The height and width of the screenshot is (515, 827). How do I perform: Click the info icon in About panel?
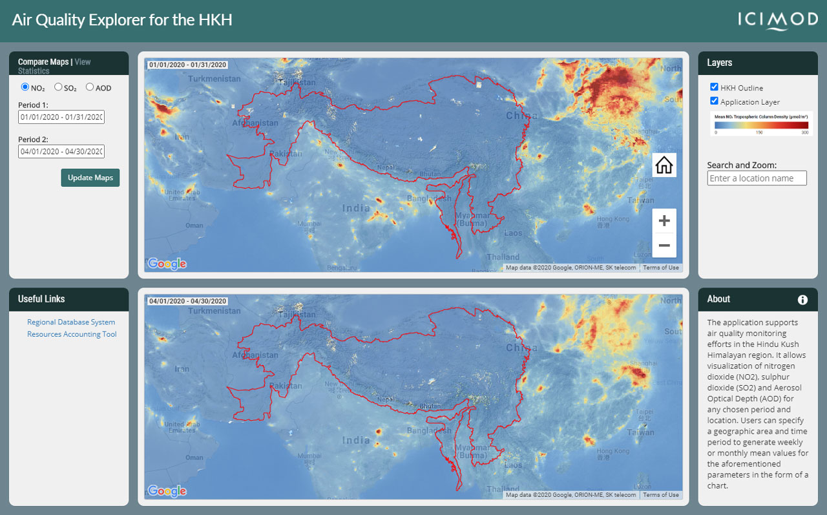802,300
